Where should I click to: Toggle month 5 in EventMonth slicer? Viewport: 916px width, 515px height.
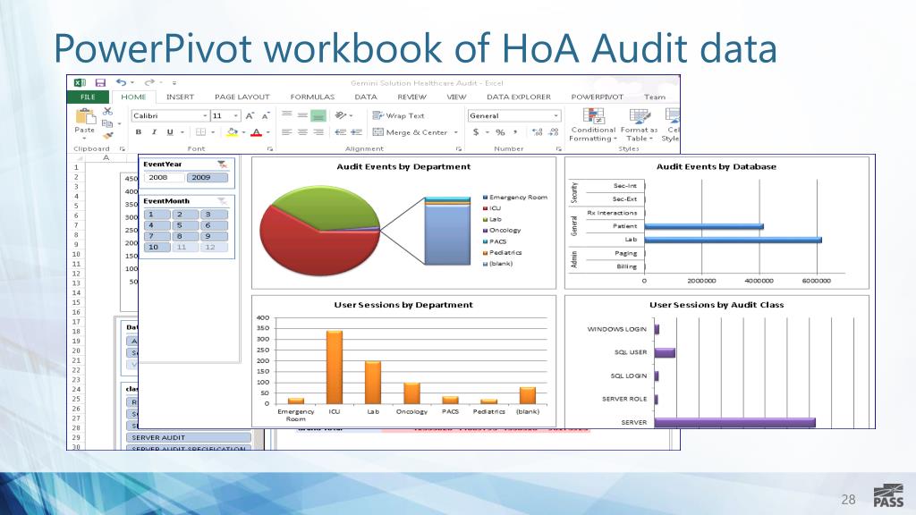[185, 225]
